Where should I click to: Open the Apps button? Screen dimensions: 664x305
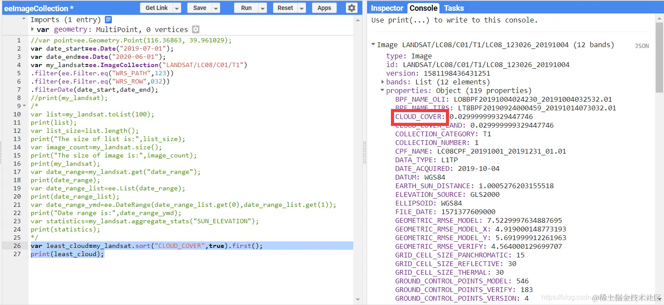[324, 8]
